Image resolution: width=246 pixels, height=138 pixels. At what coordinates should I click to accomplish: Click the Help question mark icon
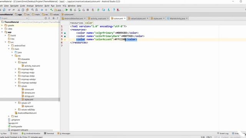[x=114, y=10]
